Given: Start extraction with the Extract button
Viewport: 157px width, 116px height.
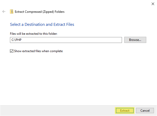Looking at the screenshot, I should (125, 110).
